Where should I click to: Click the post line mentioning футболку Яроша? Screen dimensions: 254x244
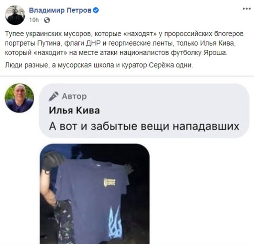point(116,53)
